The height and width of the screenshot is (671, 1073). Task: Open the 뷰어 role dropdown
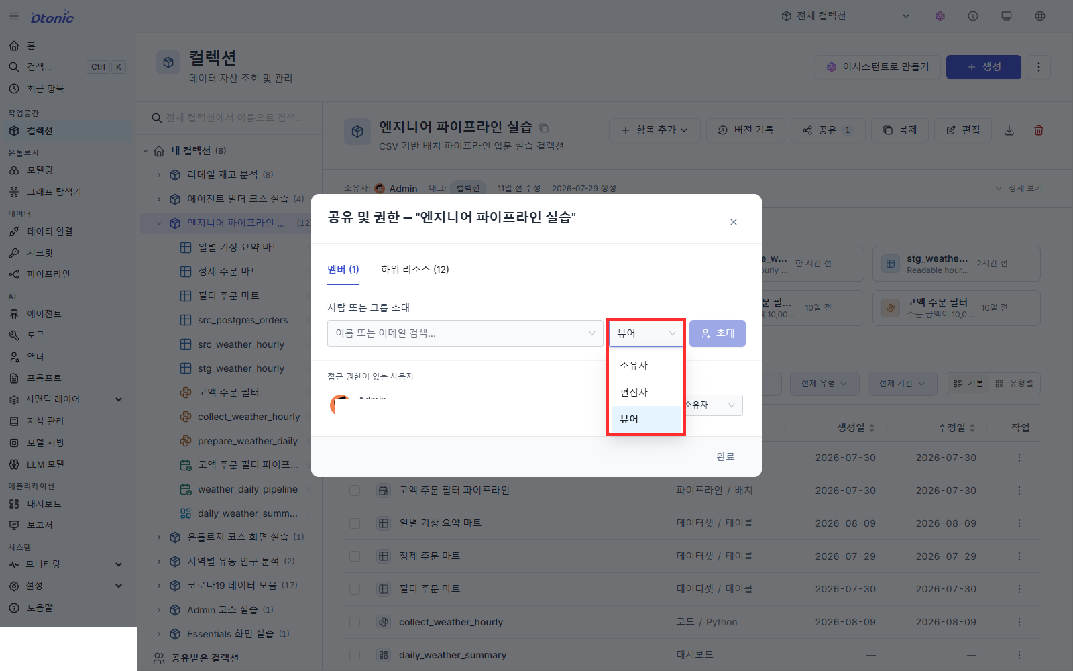point(646,333)
